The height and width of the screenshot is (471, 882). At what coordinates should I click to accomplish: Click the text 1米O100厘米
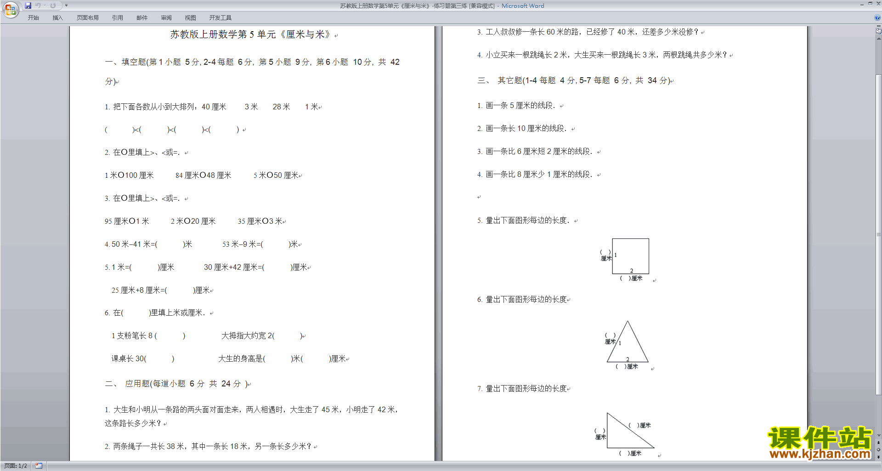pyautogui.click(x=129, y=176)
